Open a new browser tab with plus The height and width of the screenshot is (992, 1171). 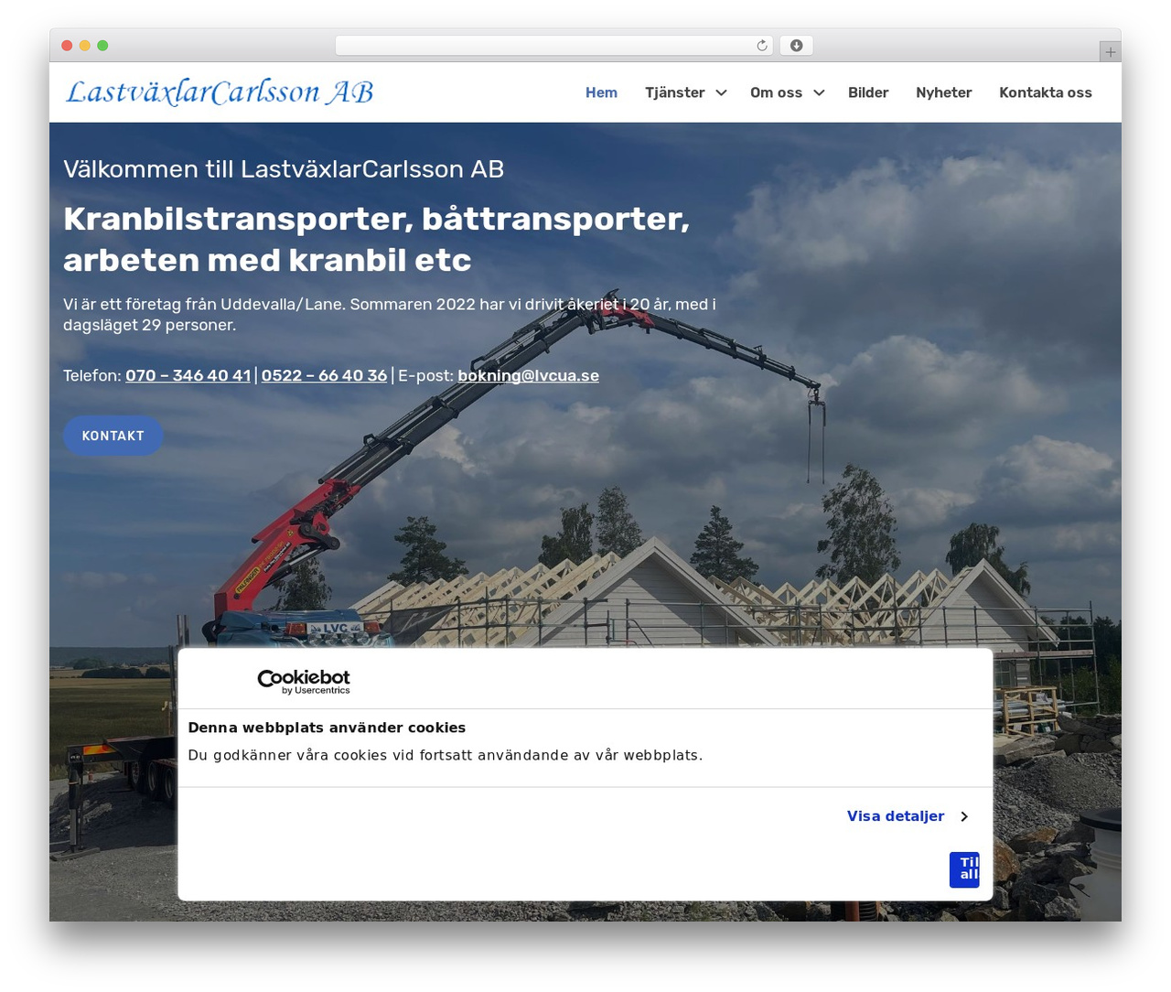tap(1111, 52)
